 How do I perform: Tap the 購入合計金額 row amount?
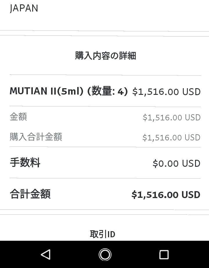[171, 137]
